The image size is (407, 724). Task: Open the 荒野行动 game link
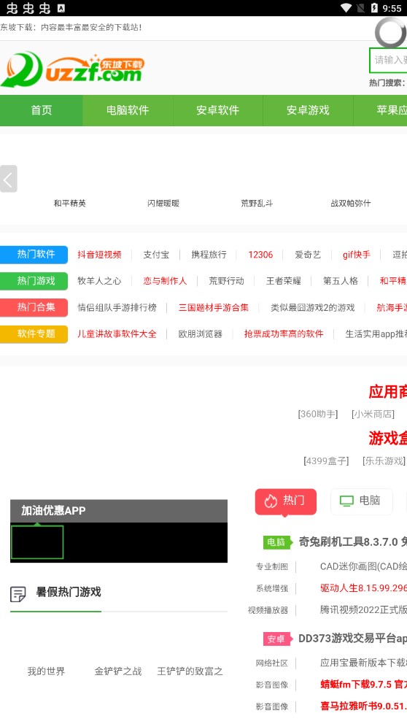point(227,281)
